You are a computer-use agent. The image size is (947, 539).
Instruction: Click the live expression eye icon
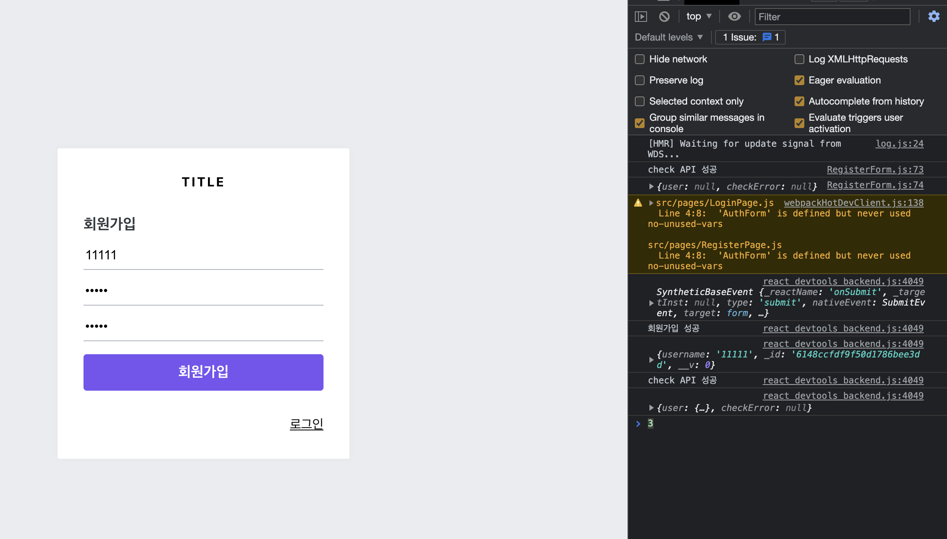pyautogui.click(x=734, y=17)
